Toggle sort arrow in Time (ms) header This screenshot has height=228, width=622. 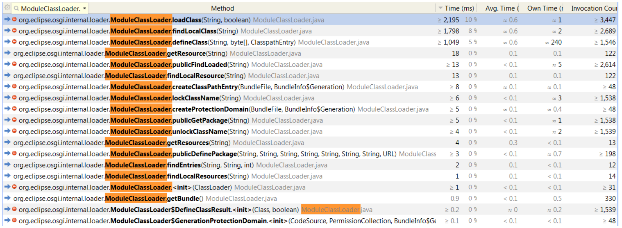(x=441, y=8)
